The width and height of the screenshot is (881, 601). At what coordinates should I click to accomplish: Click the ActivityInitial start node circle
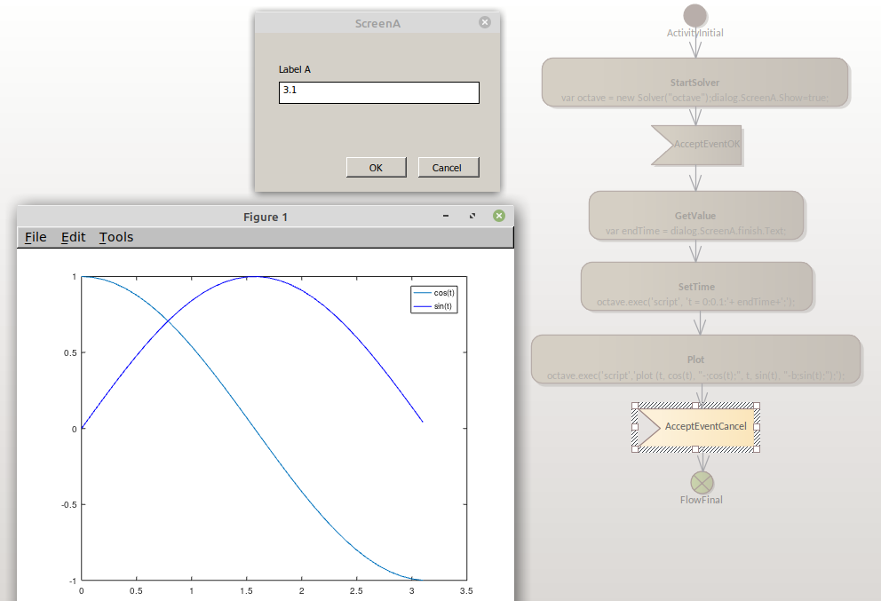point(695,15)
